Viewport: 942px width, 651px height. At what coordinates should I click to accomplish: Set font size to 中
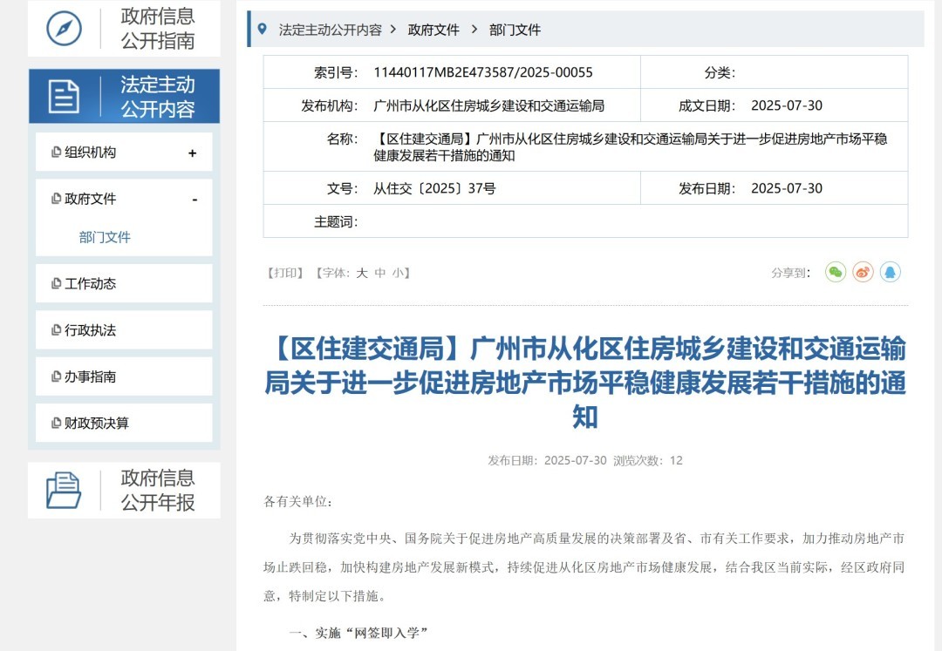point(379,273)
